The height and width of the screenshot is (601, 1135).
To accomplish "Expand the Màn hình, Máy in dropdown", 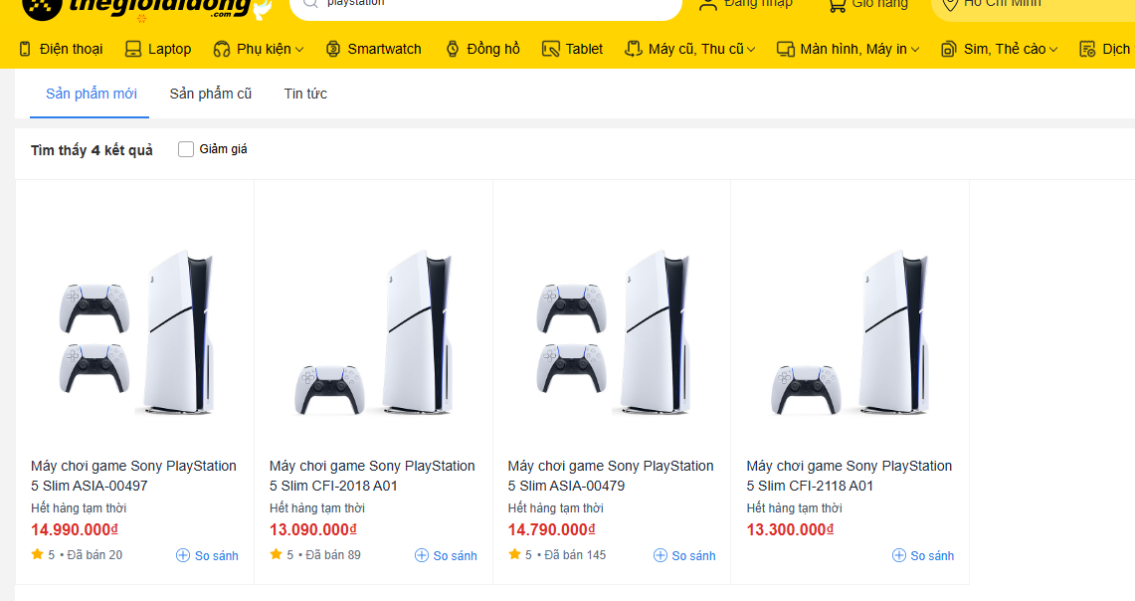I will pyautogui.click(x=915, y=49).
